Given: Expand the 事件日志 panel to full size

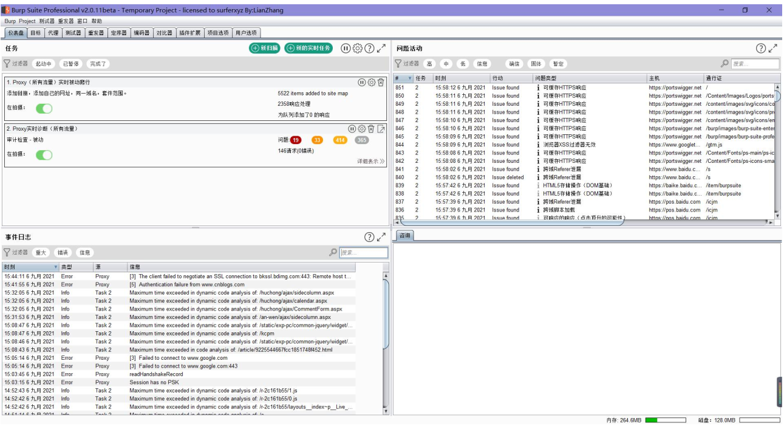Looking at the screenshot, I should (381, 237).
